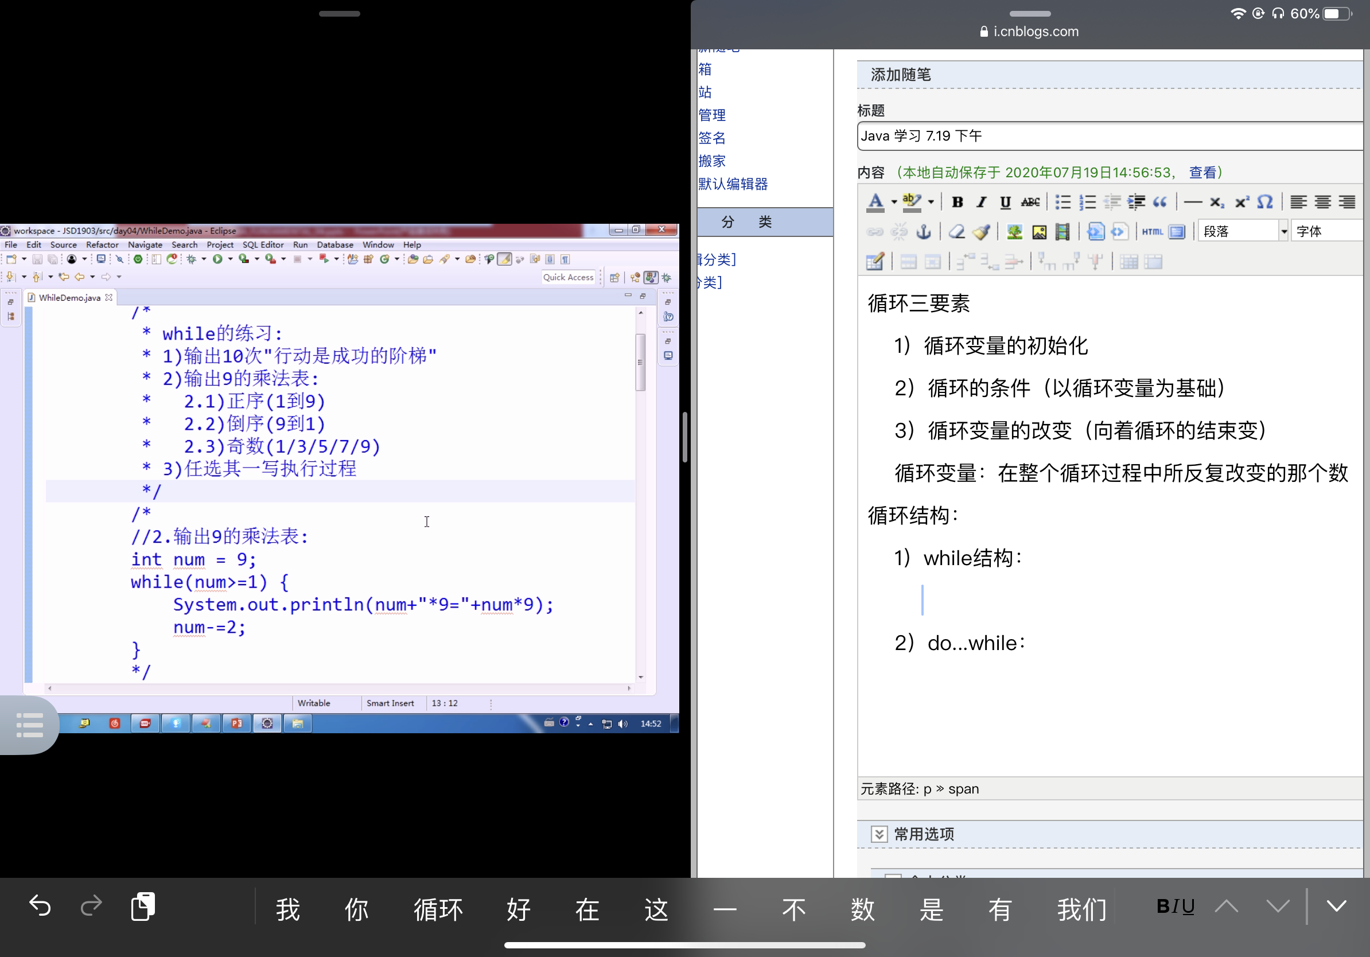Screen dimensions: 1370x957
Task: Insert special character with Omega icon
Action: 1265,203
